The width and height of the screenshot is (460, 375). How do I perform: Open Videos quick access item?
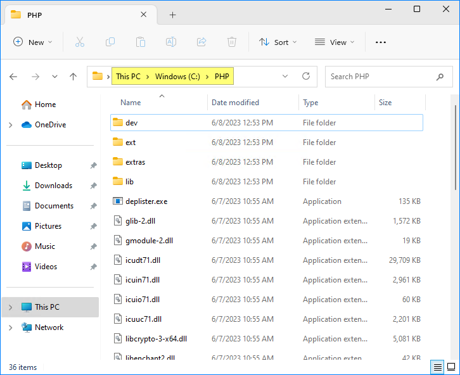tap(39, 267)
